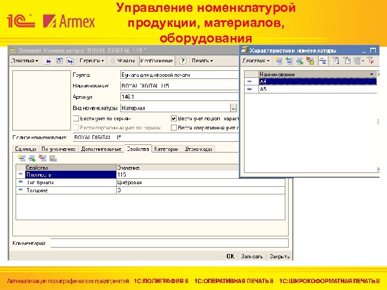Disable filter icon with red cross

370,61
